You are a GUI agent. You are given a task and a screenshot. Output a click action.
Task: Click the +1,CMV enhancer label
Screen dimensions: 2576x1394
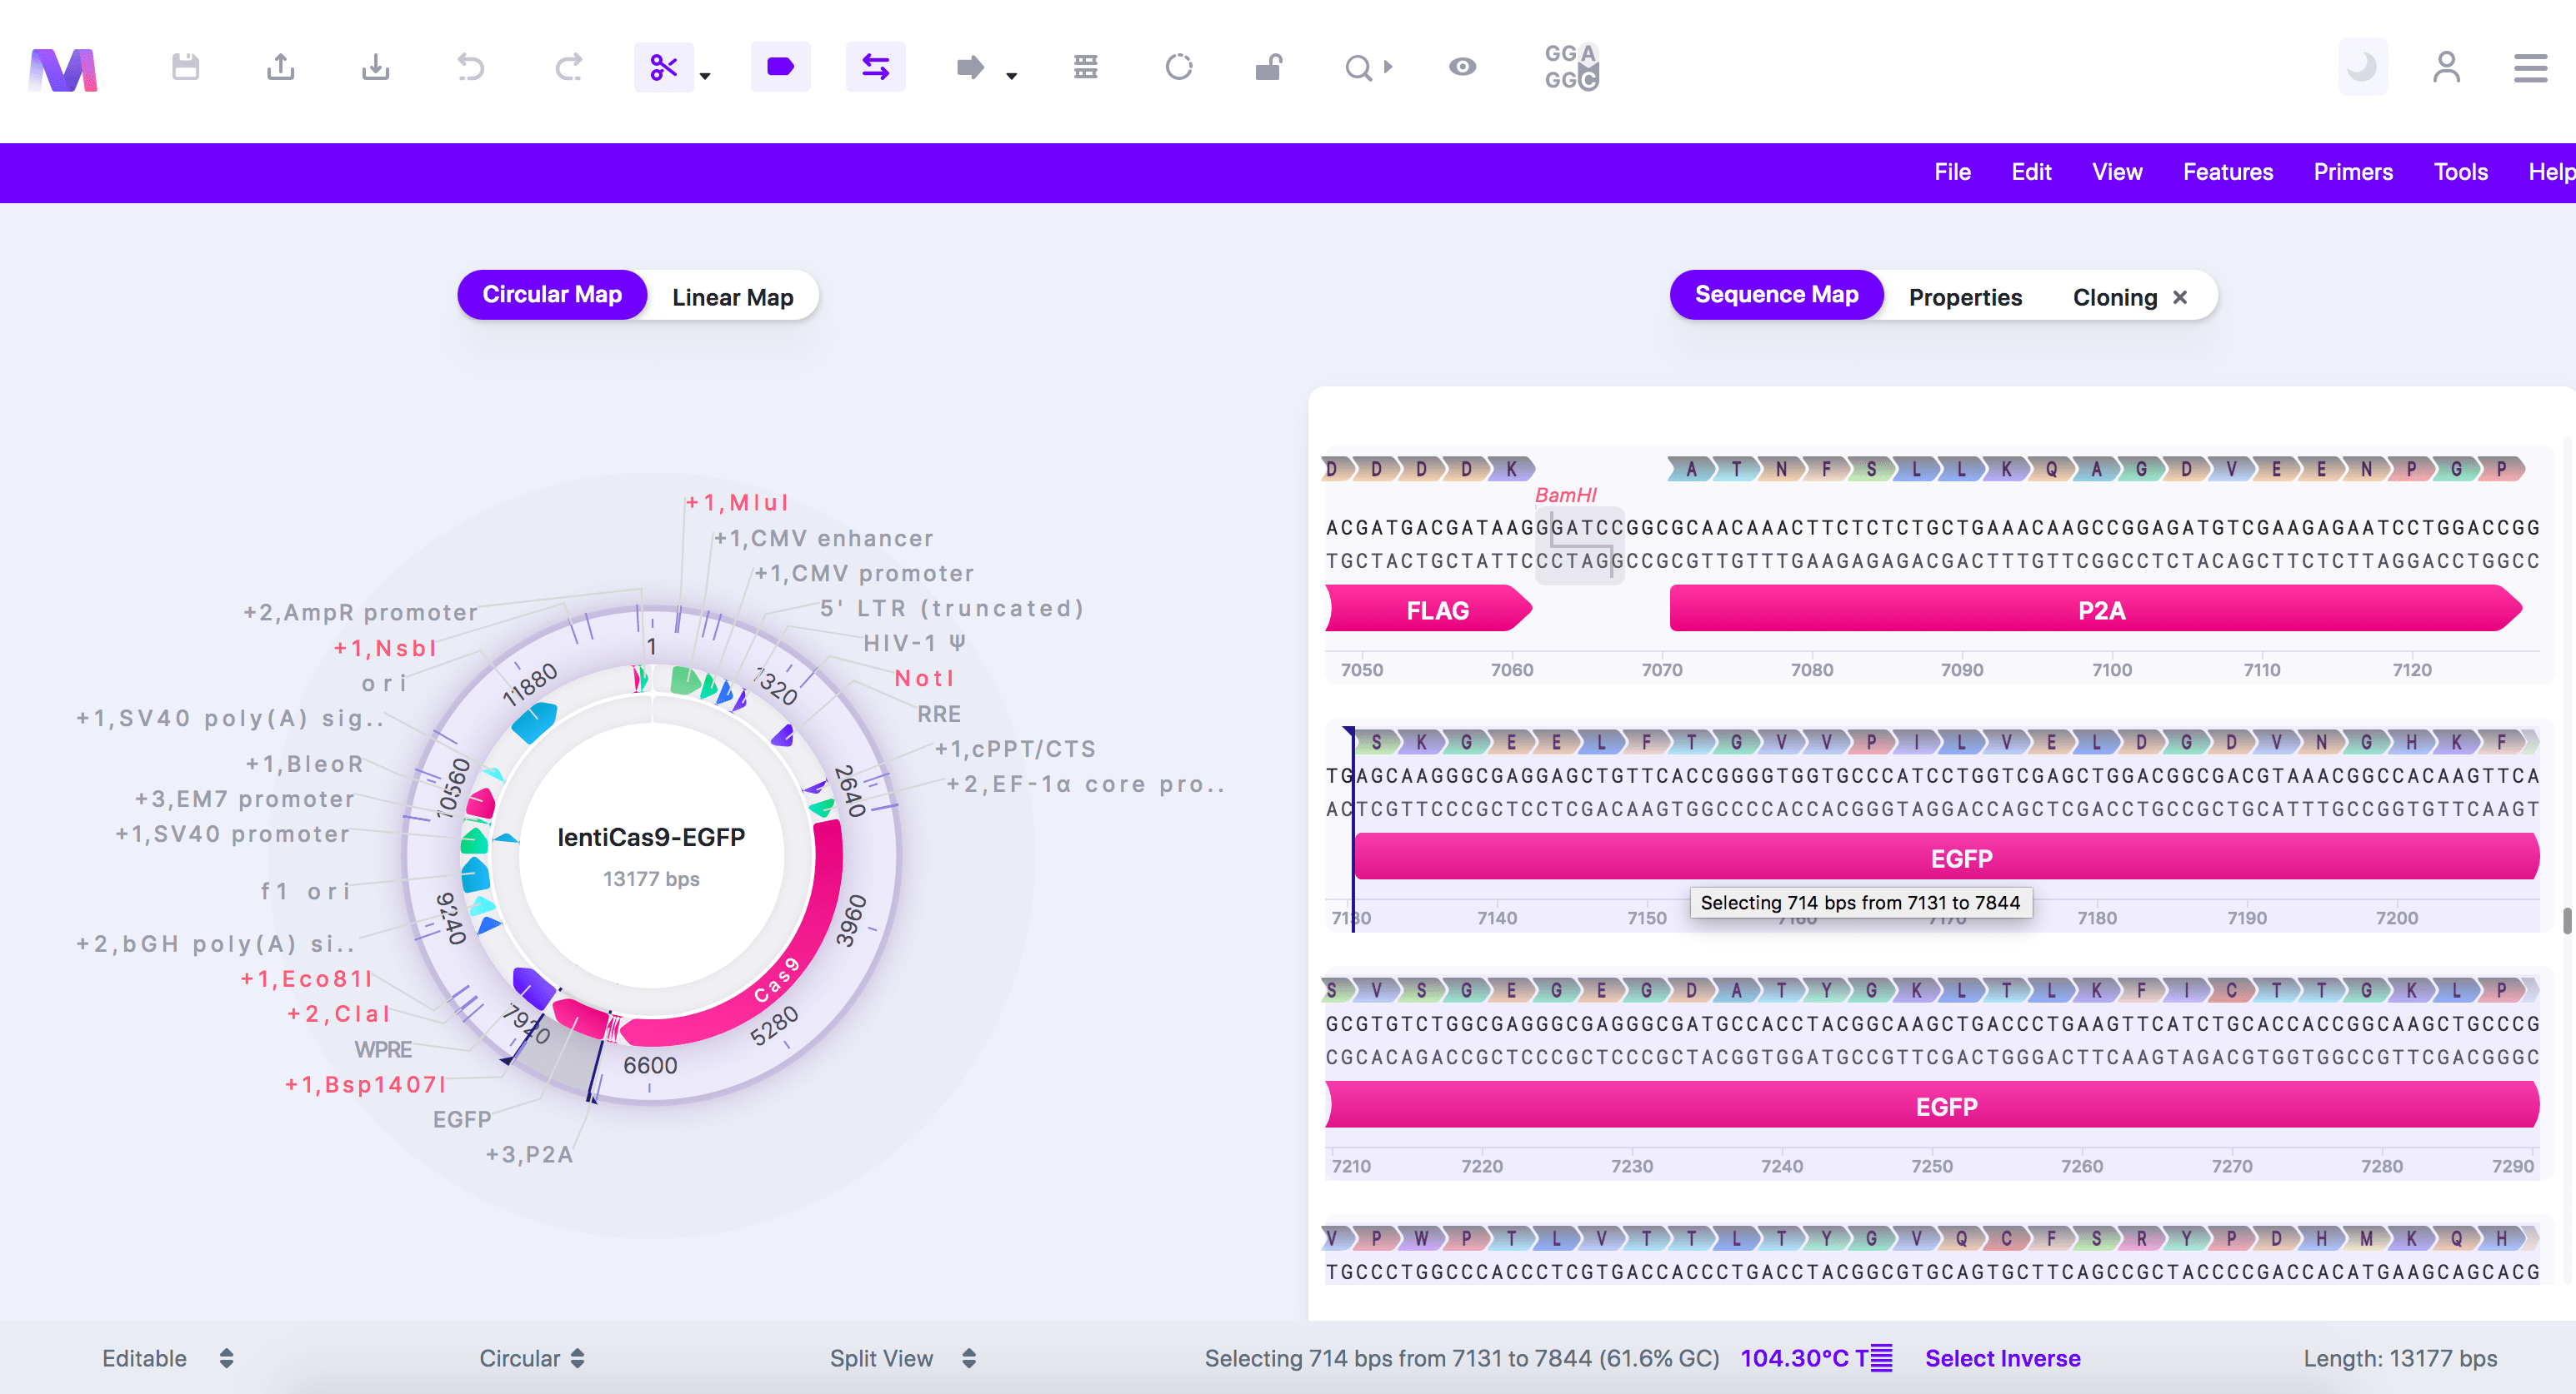click(823, 539)
